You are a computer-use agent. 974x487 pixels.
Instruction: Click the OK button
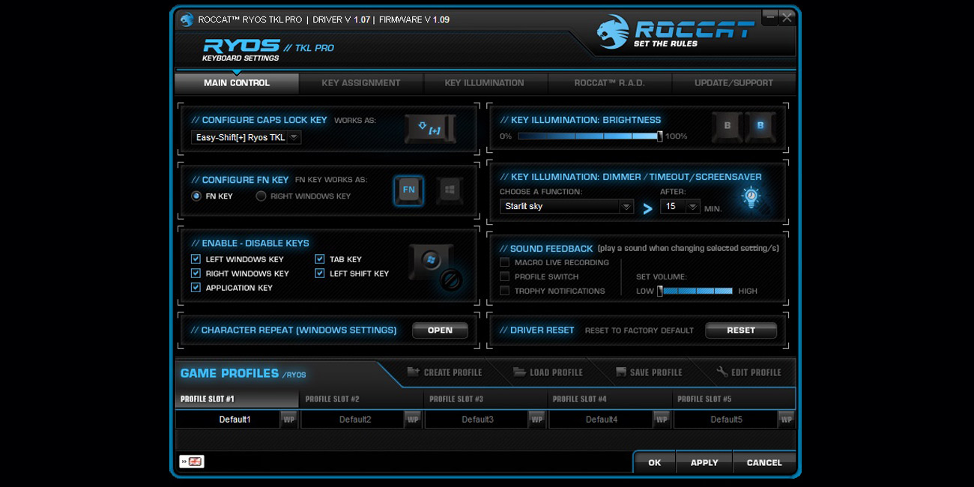pyautogui.click(x=655, y=462)
